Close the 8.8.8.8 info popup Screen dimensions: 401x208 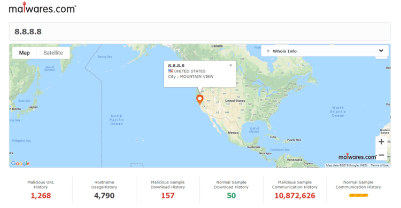[230, 66]
